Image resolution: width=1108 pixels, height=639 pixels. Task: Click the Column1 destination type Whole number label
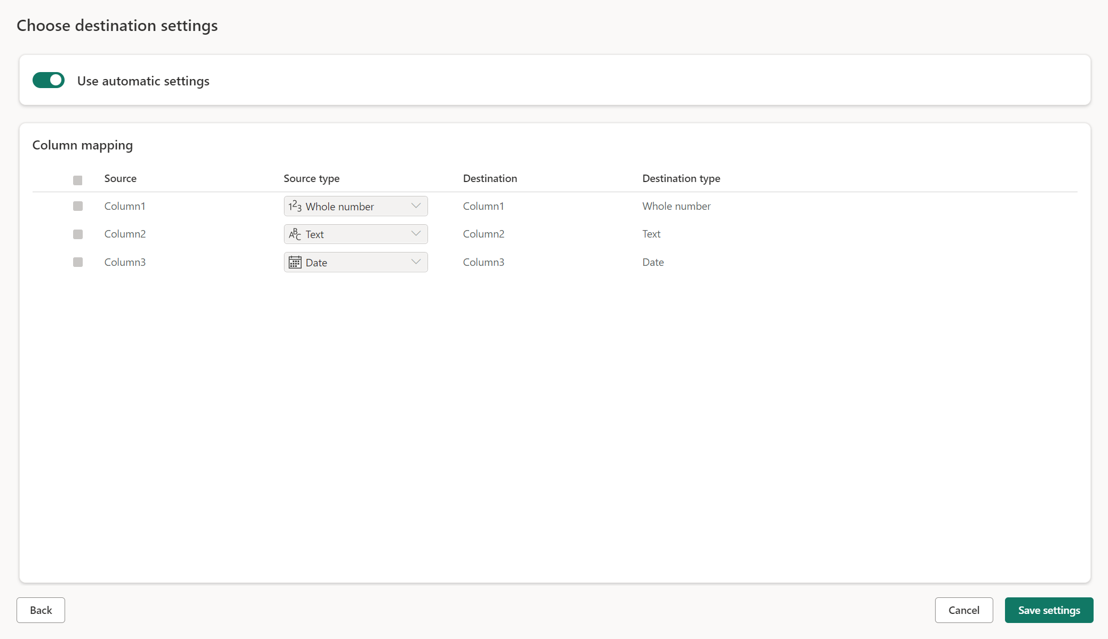[x=677, y=206]
